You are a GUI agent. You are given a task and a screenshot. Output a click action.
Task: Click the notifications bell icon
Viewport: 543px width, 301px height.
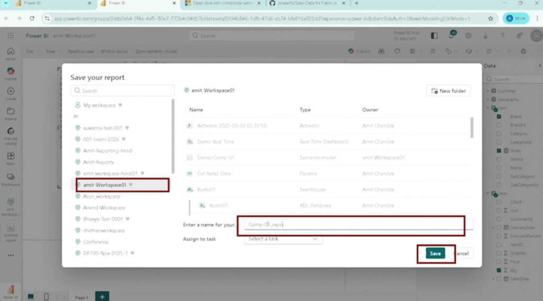452,36
